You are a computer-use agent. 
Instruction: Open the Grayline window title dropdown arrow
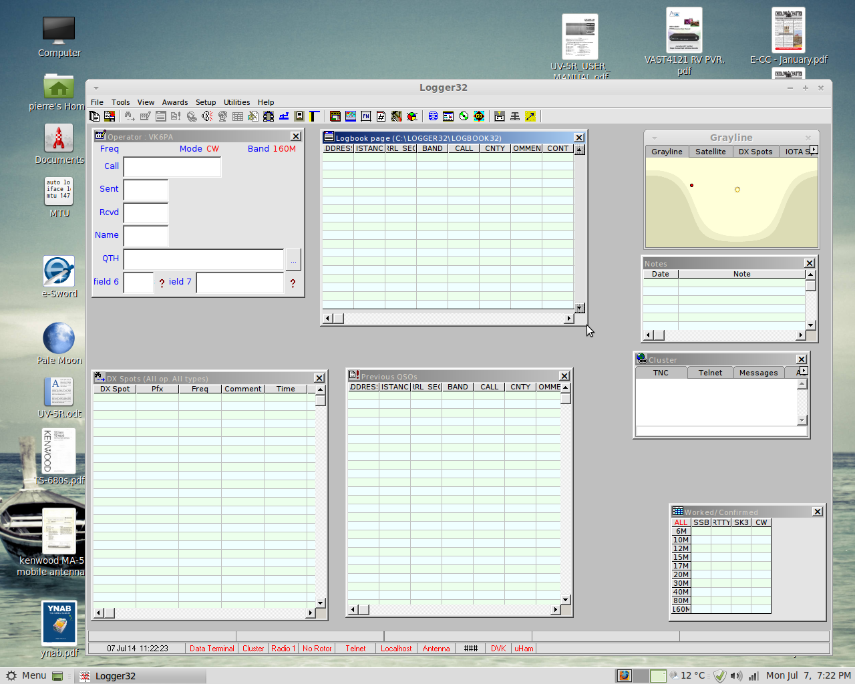coord(655,138)
